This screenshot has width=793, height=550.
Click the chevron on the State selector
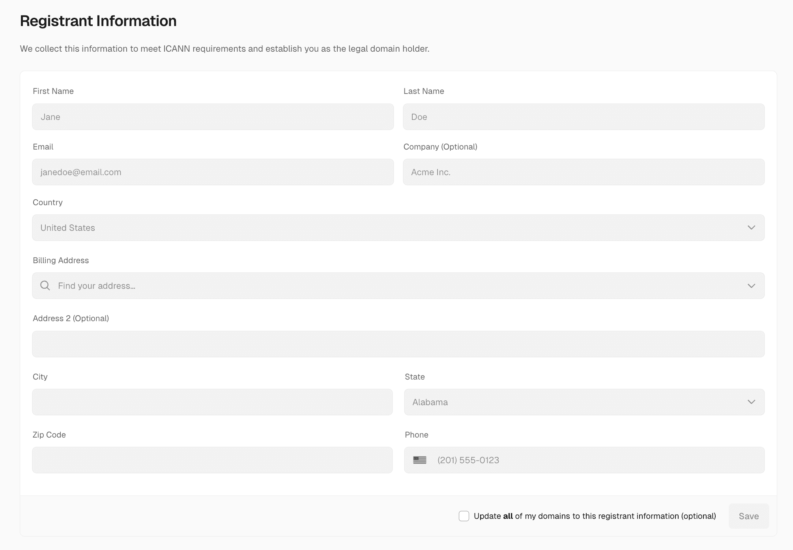(x=751, y=402)
